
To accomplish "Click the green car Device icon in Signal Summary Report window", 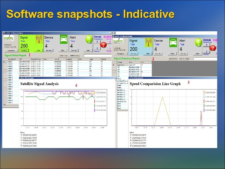I will coord(173,42).
